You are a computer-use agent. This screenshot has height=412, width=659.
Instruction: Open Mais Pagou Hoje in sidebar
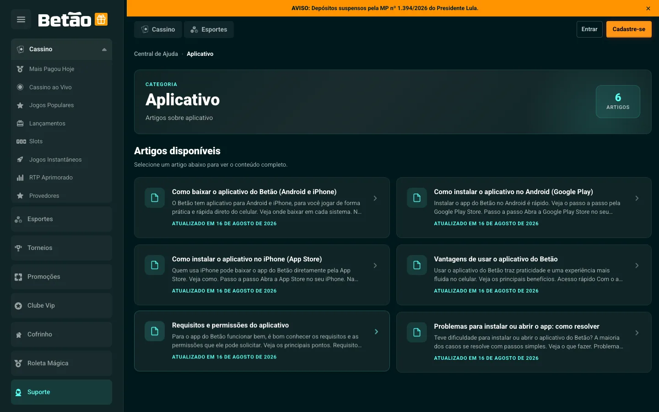pos(61,69)
